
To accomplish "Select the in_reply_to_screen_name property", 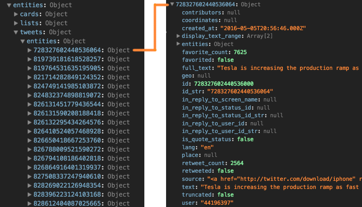I will point(229,100).
